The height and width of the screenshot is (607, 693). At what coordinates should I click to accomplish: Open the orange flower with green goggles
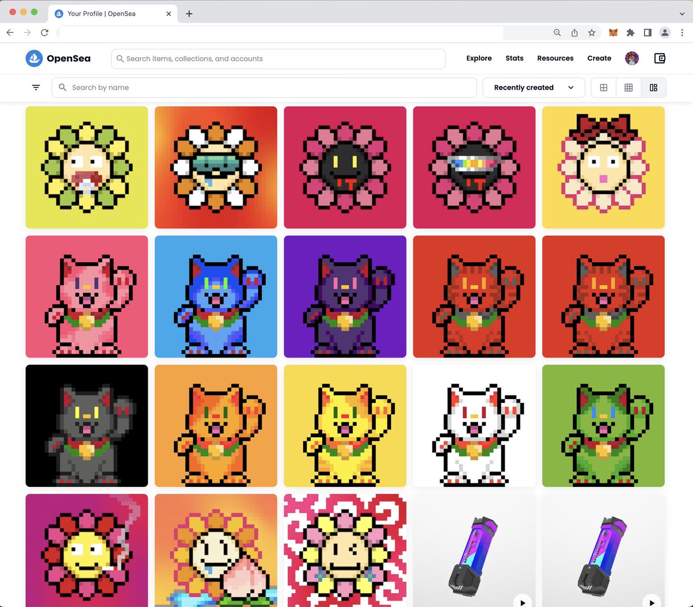(x=216, y=167)
